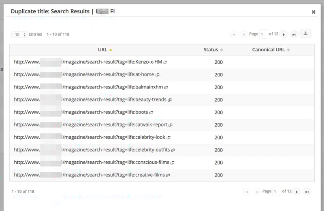
Task: Go to next page using top arrow
Action: tap(284, 34)
